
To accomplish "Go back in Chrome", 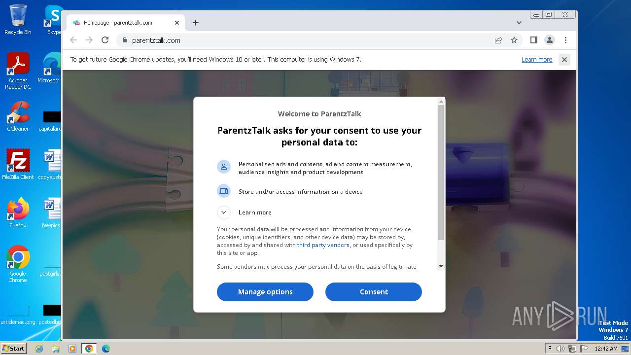I will 73,40.
